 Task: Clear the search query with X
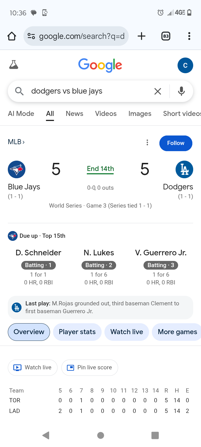coord(158,91)
